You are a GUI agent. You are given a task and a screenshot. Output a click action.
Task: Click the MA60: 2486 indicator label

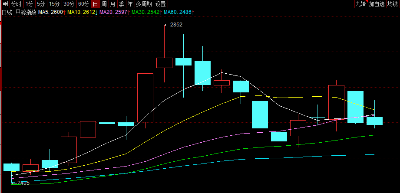[178, 12]
